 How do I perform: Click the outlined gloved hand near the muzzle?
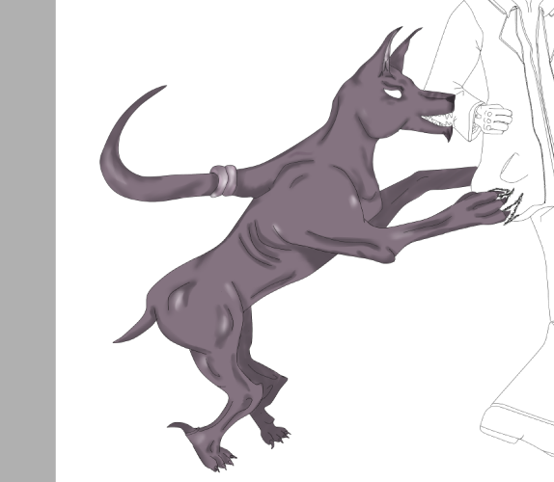tap(492, 119)
